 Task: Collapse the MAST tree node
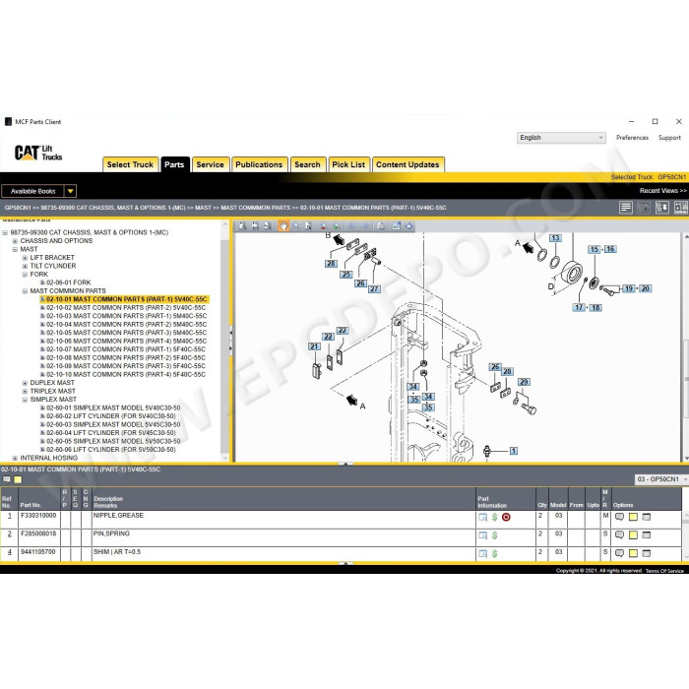15,250
